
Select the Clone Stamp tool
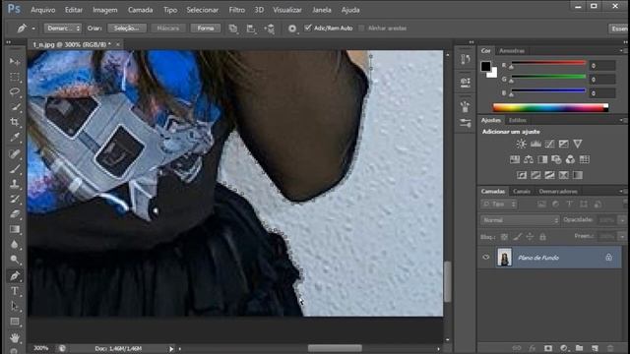pos(15,184)
